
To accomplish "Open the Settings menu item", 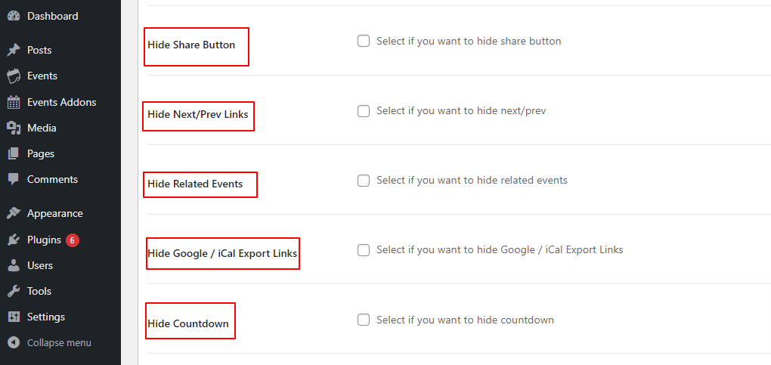I will click(46, 317).
